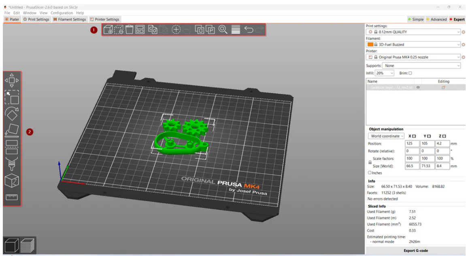Click the Position X input field

[x=412, y=144]
